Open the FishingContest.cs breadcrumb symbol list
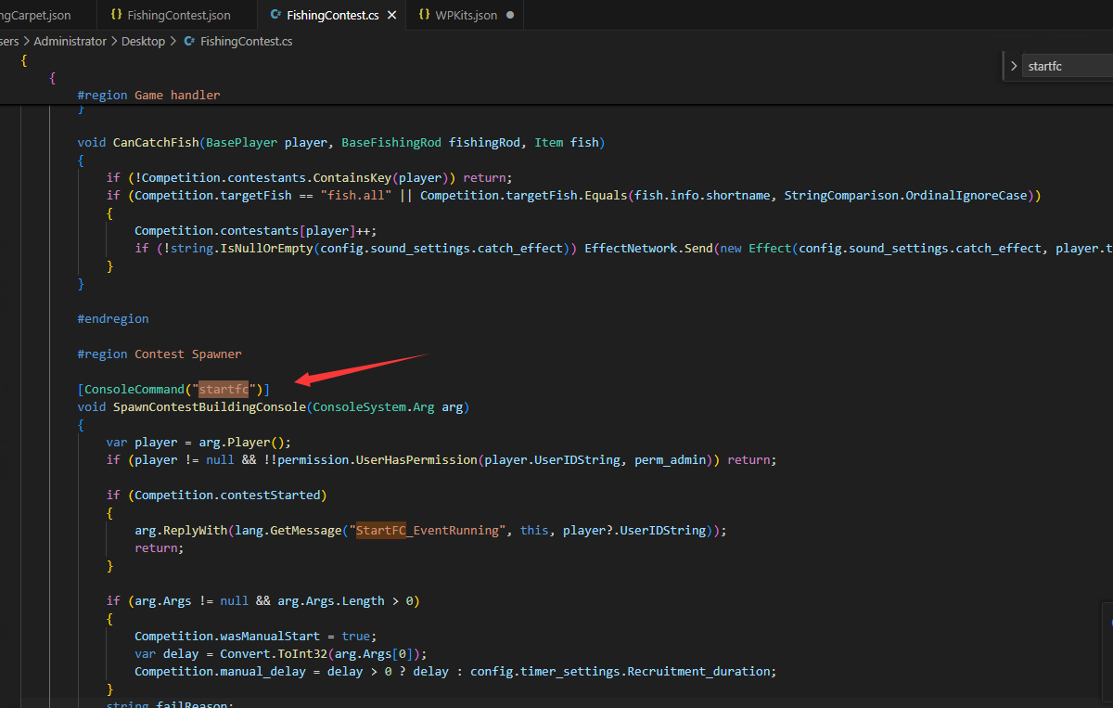Viewport: 1113px width, 708px height. 246,42
